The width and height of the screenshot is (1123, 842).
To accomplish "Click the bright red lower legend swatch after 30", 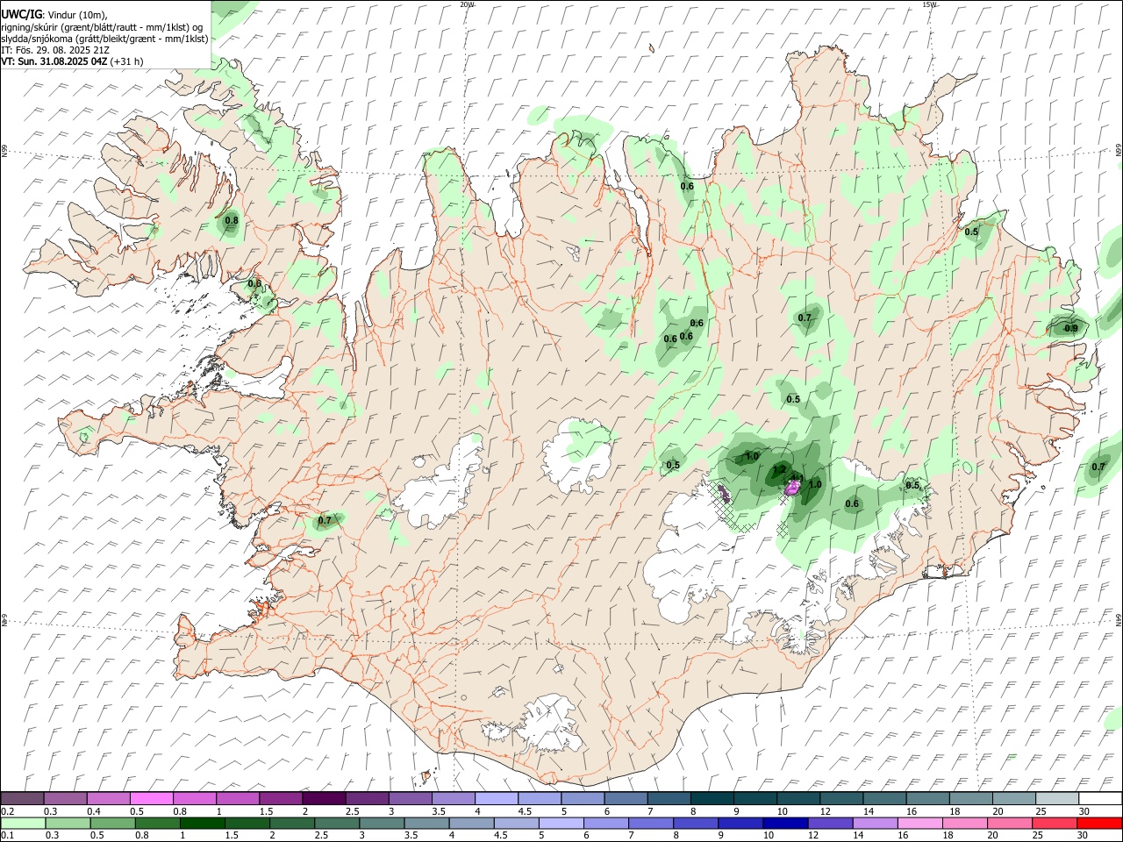I will coord(1100,823).
